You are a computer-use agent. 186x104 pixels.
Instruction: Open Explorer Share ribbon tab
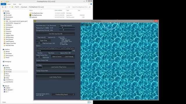tap(15, 4)
